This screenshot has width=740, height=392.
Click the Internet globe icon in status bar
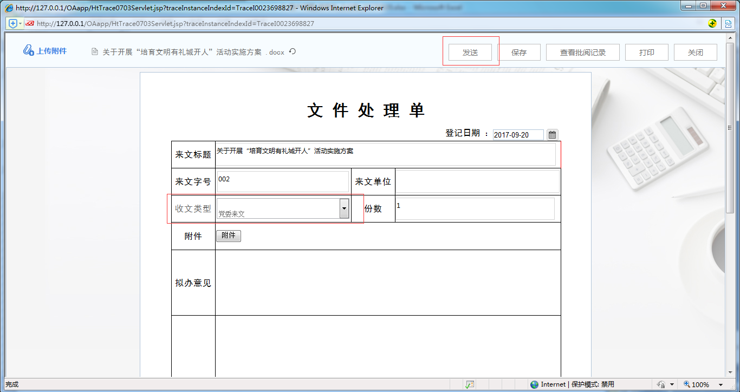[534, 384]
